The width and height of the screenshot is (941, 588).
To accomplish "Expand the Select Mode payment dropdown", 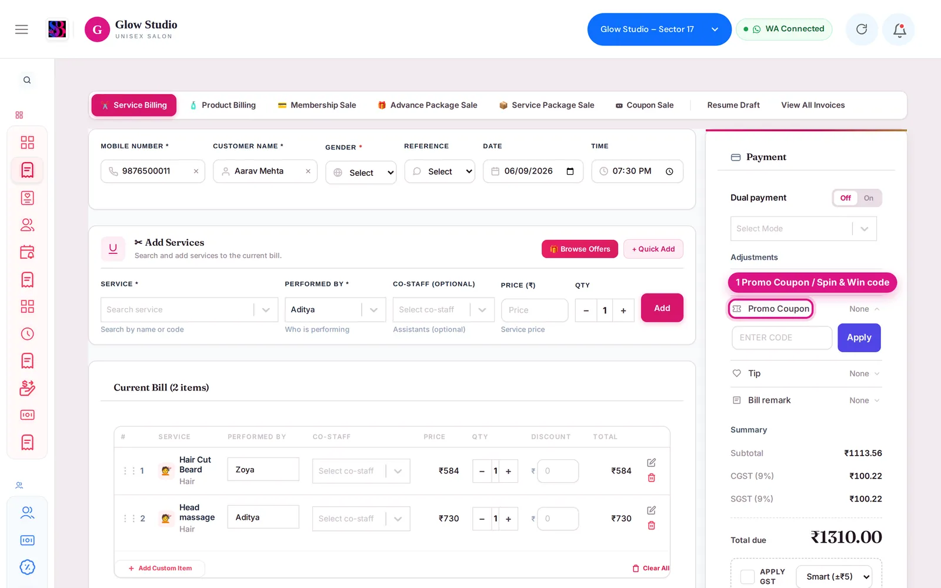I will point(803,229).
